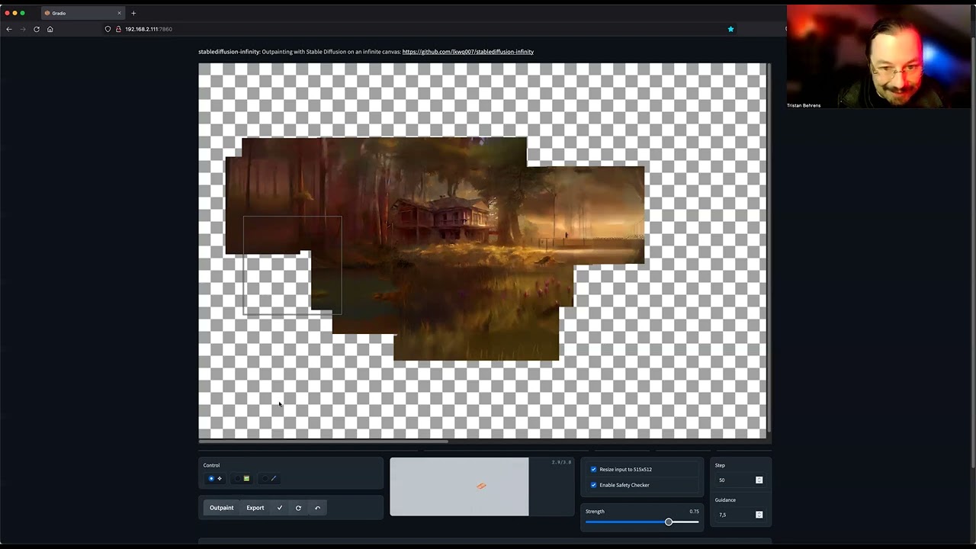Select the Gradio browser tab
Viewport: 976px width, 549px height.
click(x=82, y=13)
